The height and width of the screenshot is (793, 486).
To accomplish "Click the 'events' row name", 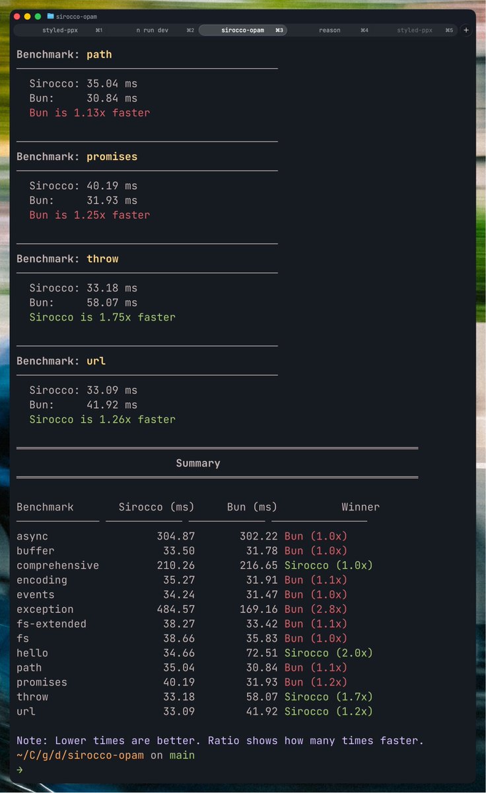I will 35,595.
